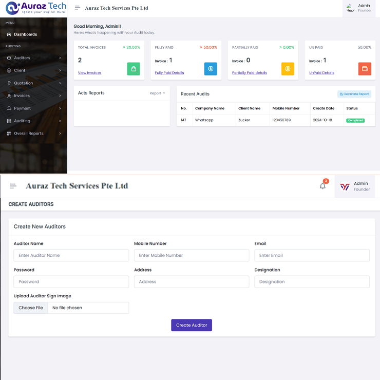
Task: Click the Company Name column header
Action: point(210,108)
